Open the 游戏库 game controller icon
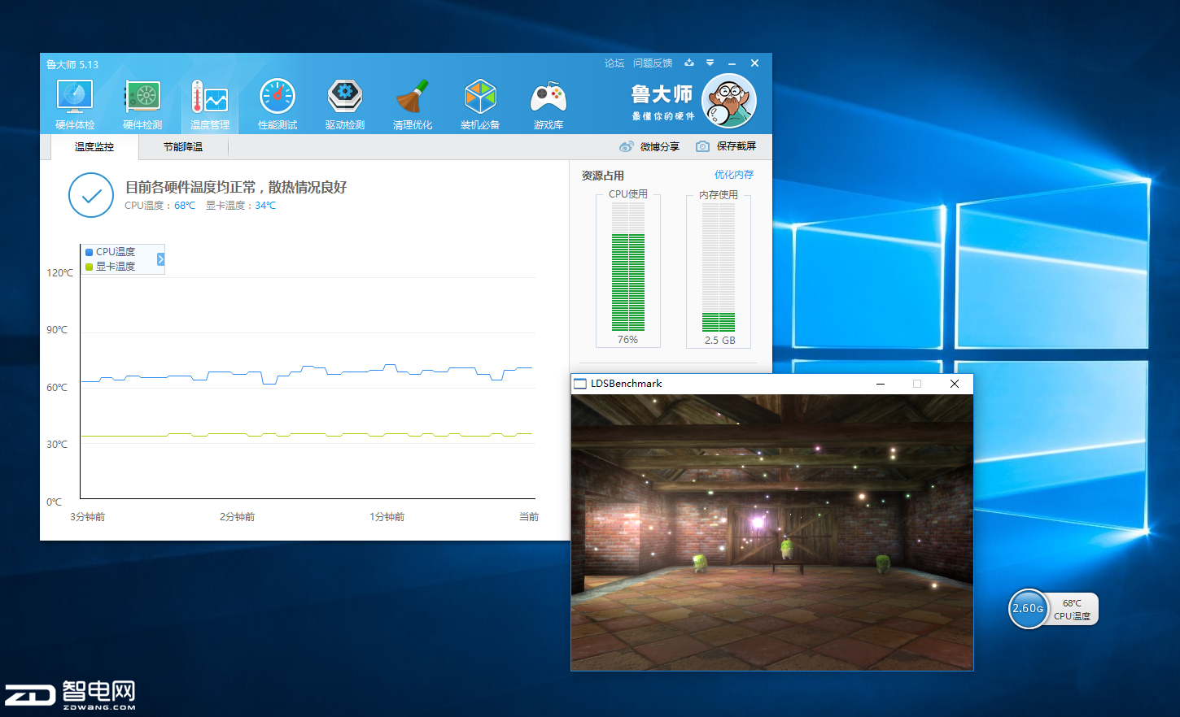Image resolution: width=1180 pixels, height=717 pixels. click(x=548, y=104)
